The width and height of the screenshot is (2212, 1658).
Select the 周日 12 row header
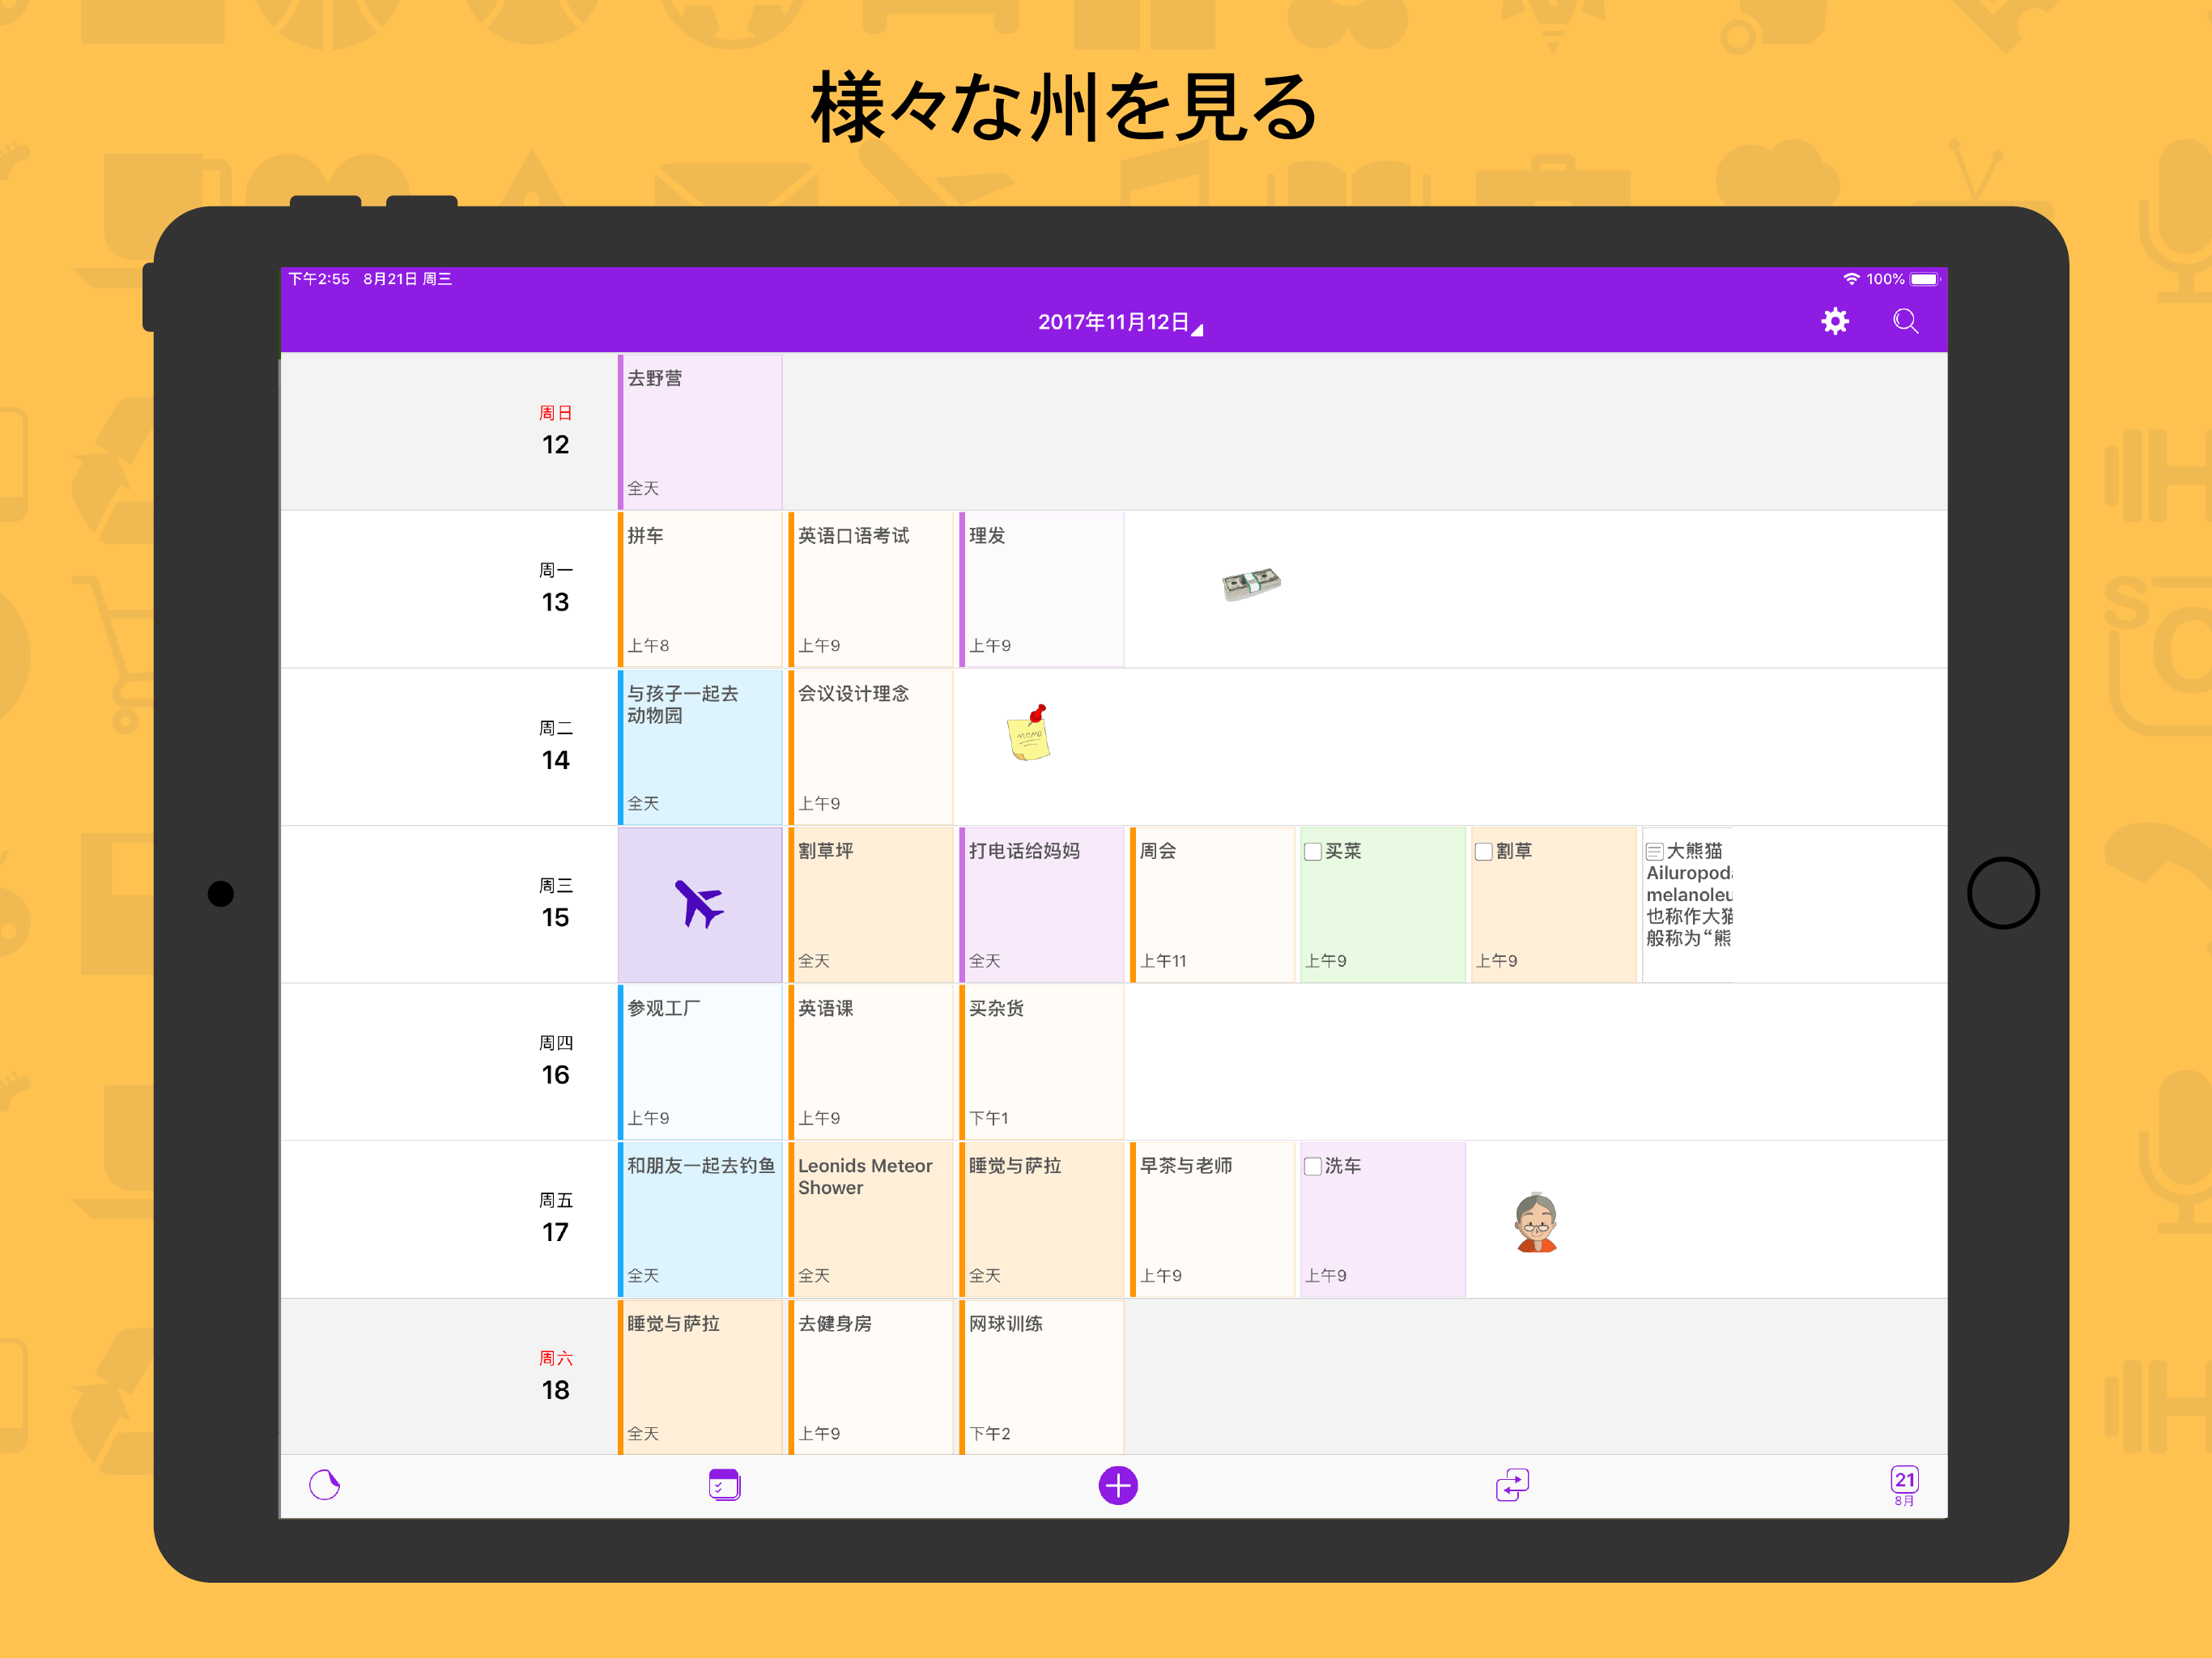556,430
